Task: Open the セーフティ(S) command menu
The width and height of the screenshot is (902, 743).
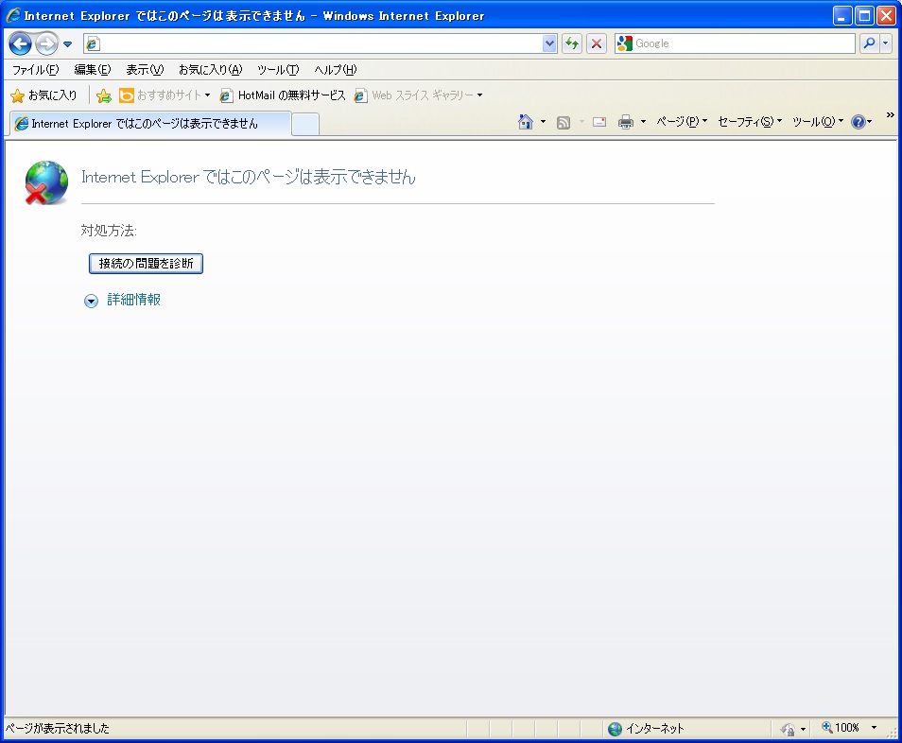Action: point(750,121)
